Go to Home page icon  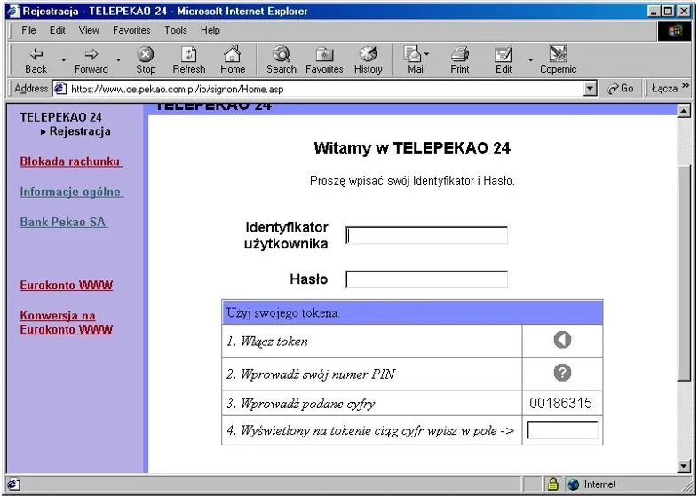tap(233, 60)
